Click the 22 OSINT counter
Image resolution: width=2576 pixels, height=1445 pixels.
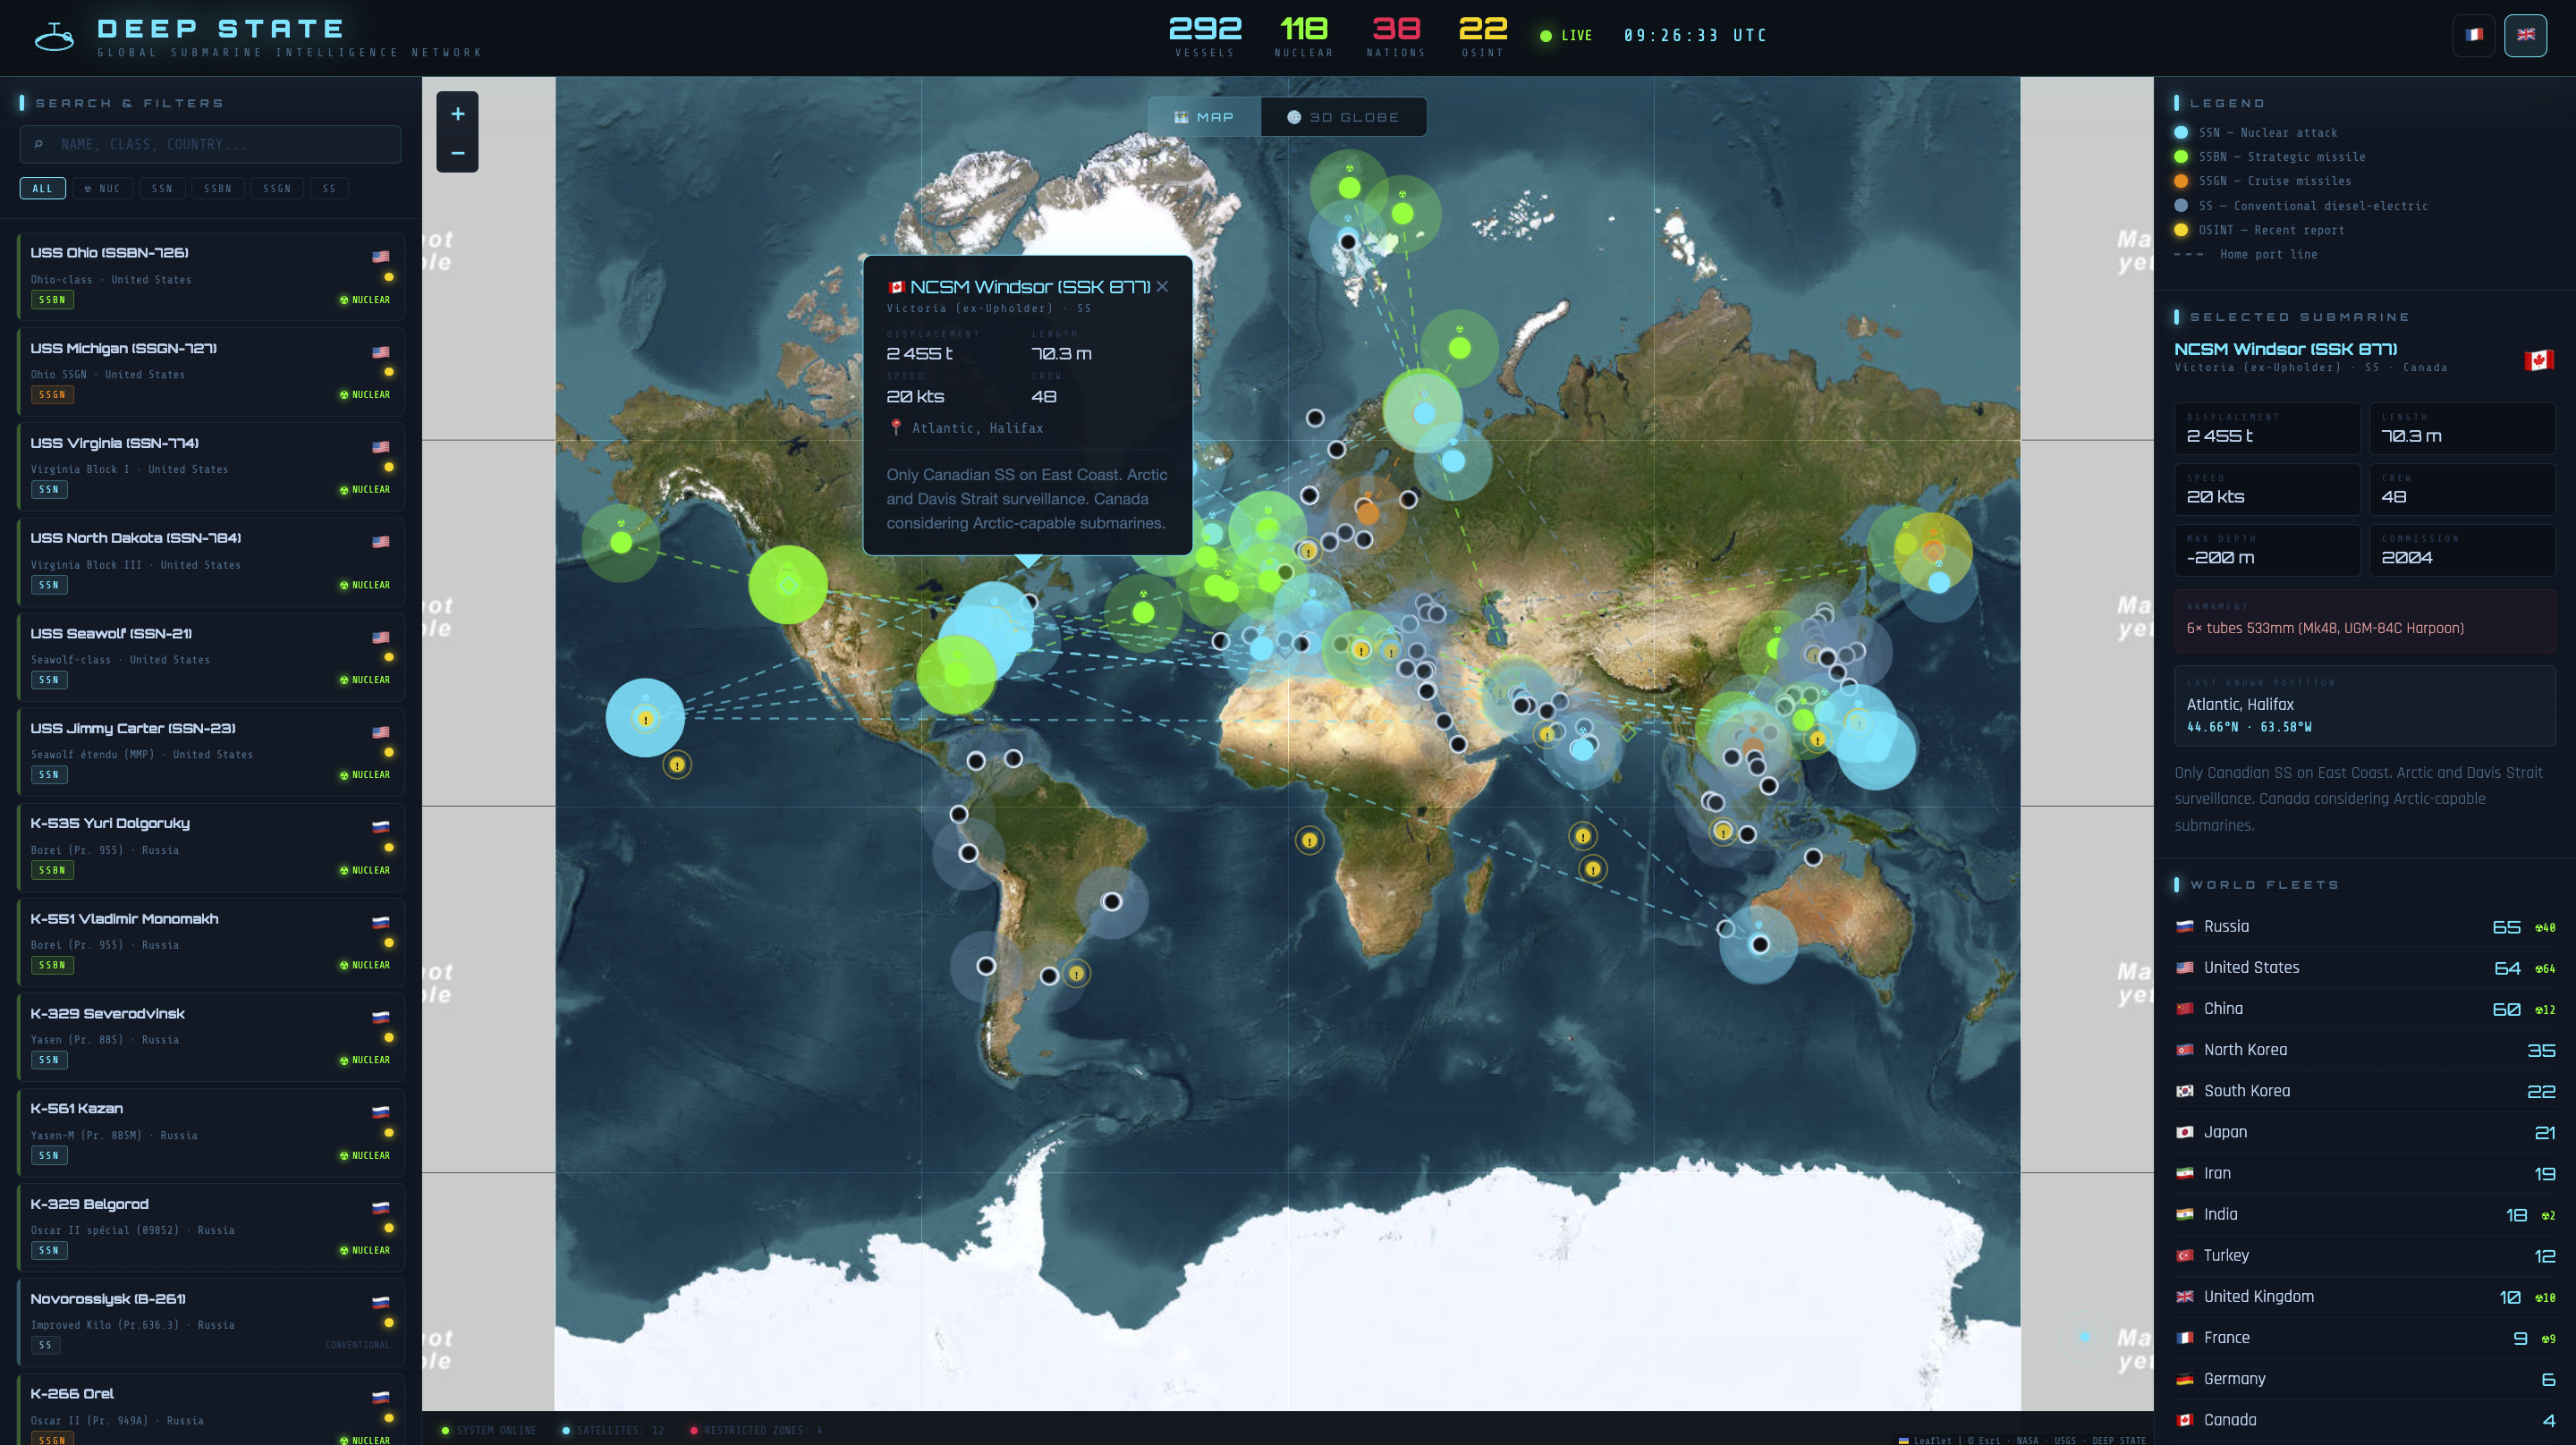[1483, 36]
